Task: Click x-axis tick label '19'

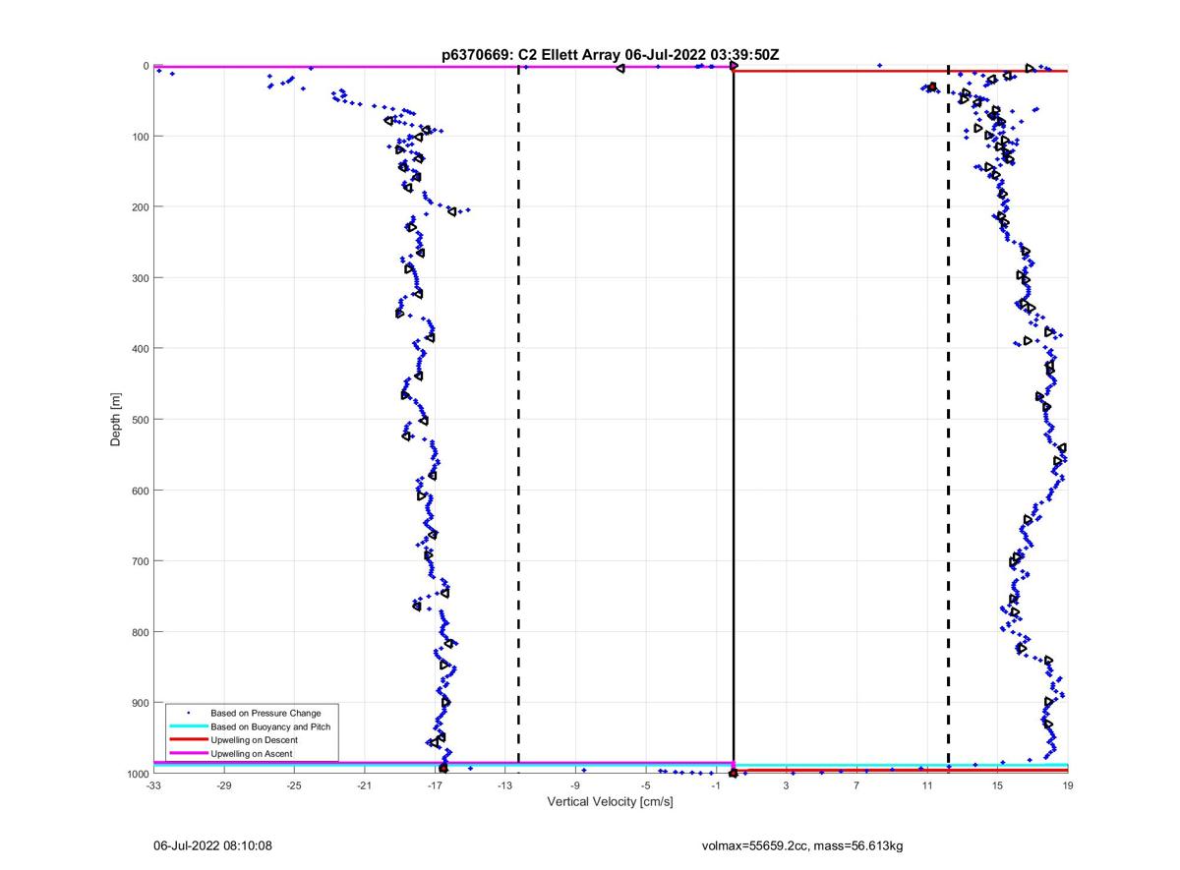Action: [1068, 786]
